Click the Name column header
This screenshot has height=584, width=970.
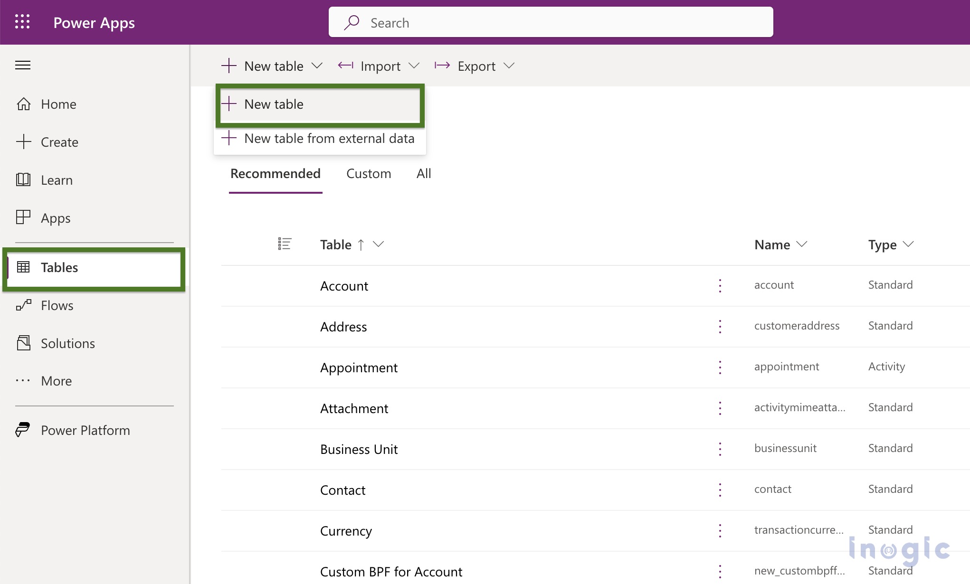pyautogui.click(x=772, y=245)
